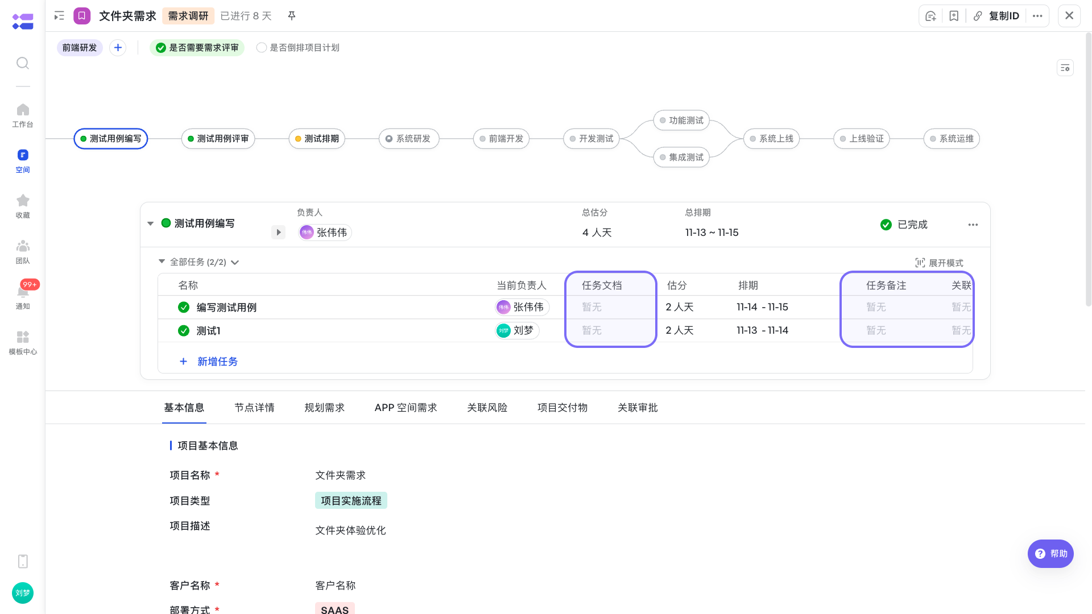The width and height of the screenshot is (1092, 614).
Task: Switch to the 基本信息 tab
Action: tap(184, 408)
